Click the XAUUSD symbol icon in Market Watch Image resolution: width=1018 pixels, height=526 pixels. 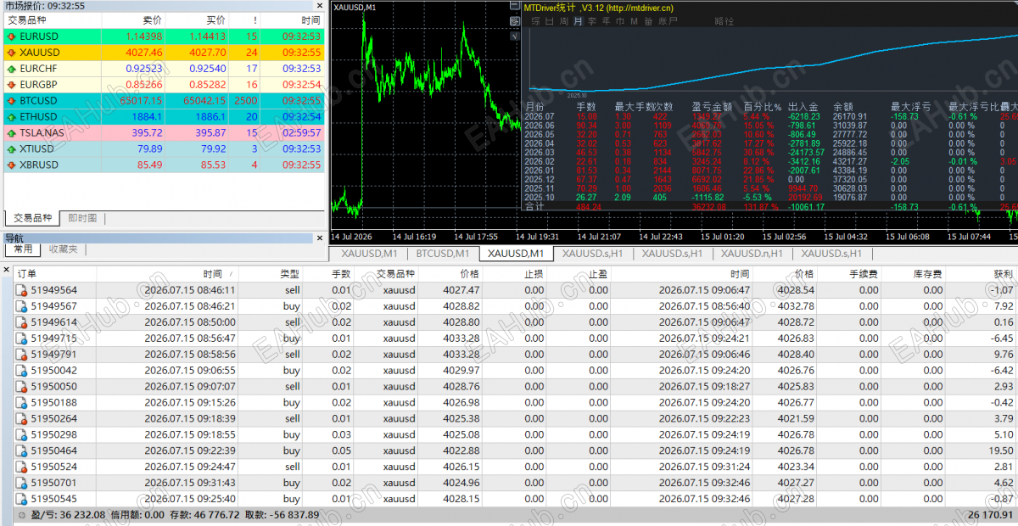coord(11,53)
